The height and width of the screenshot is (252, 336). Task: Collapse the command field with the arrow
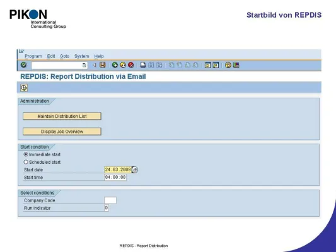pos(95,65)
